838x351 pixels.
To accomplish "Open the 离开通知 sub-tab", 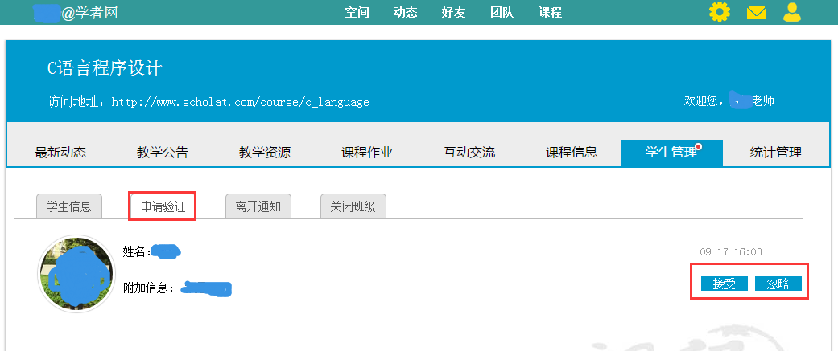I will tap(258, 206).
